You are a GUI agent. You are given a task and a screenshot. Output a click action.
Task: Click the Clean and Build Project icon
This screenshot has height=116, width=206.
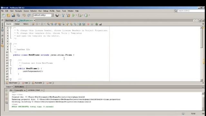[x=68, y=15]
